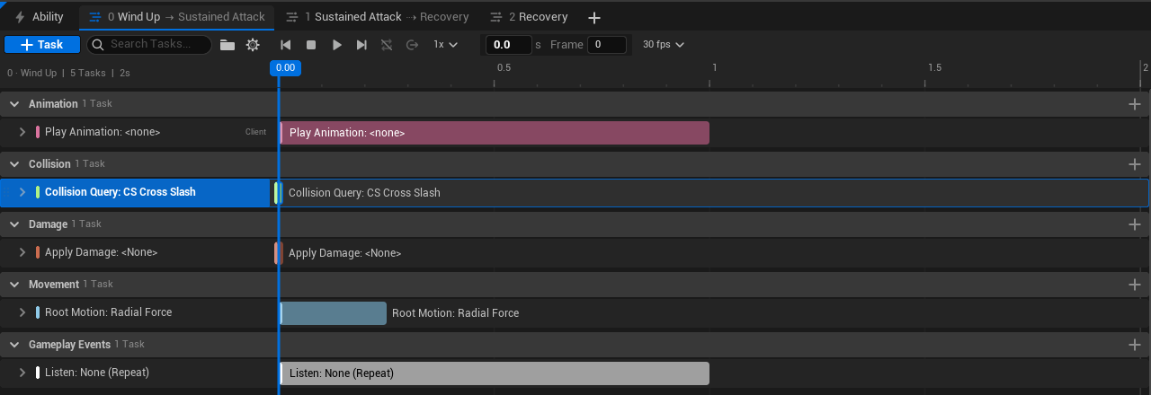Image resolution: width=1151 pixels, height=395 pixels.
Task: Collapse the Damage group
Action: pyautogui.click(x=14, y=224)
